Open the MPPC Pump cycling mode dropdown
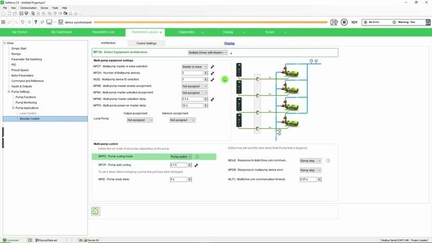Screen dimensions: 432x243 [x=181, y=157]
